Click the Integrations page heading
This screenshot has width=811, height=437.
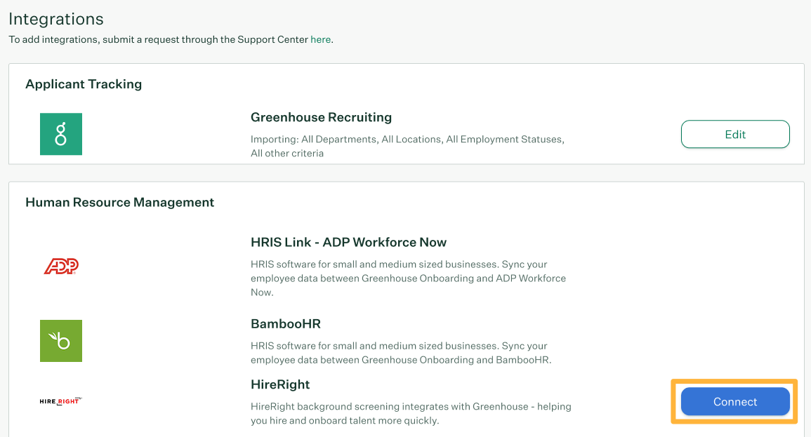(56, 19)
